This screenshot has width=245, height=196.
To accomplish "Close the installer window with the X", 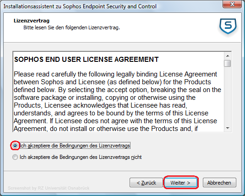I will [x=232, y=4].
